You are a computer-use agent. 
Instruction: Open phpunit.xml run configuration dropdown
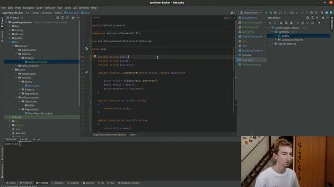pos(250,12)
